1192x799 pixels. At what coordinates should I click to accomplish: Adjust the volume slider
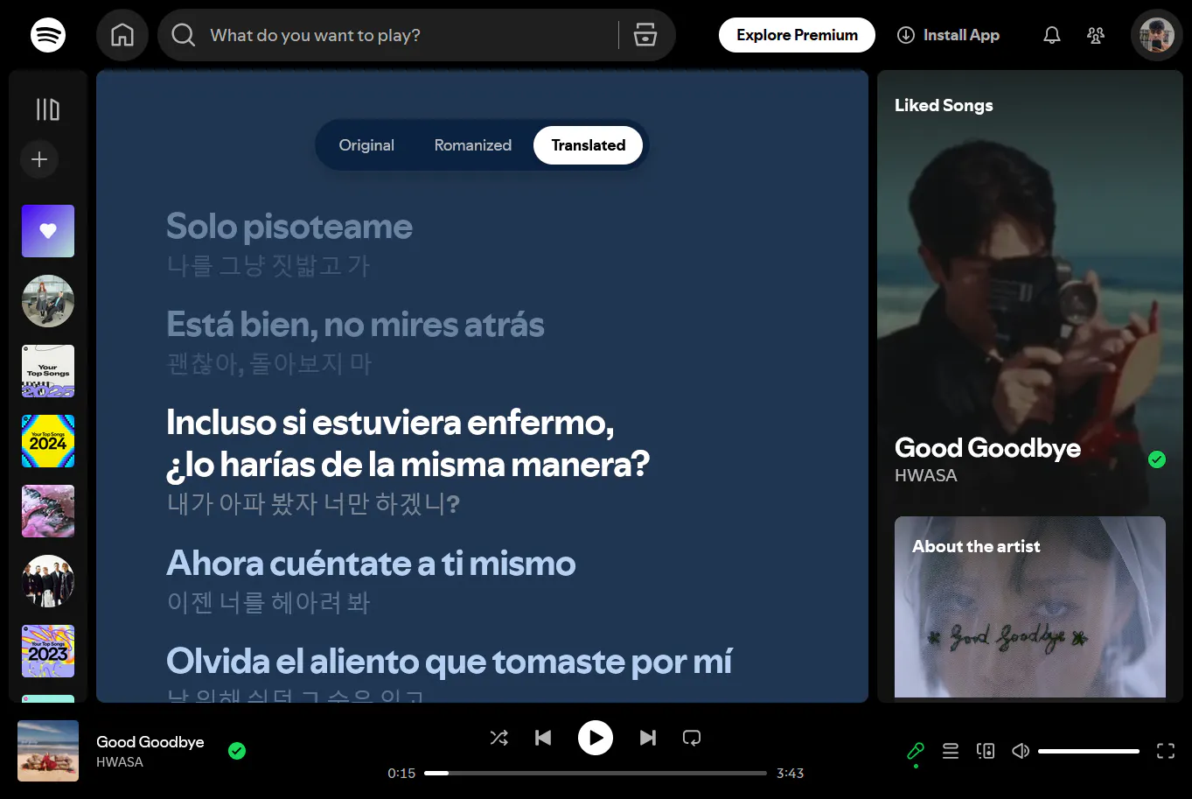[x=1089, y=751]
